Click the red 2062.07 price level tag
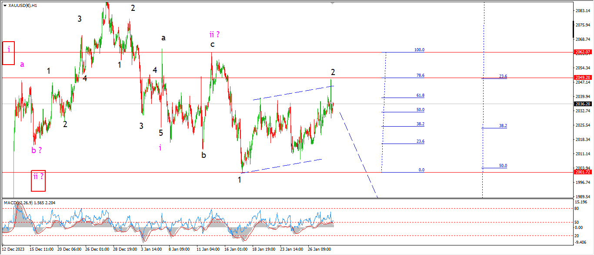The width and height of the screenshot is (594, 255). pyautogui.click(x=581, y=52)
